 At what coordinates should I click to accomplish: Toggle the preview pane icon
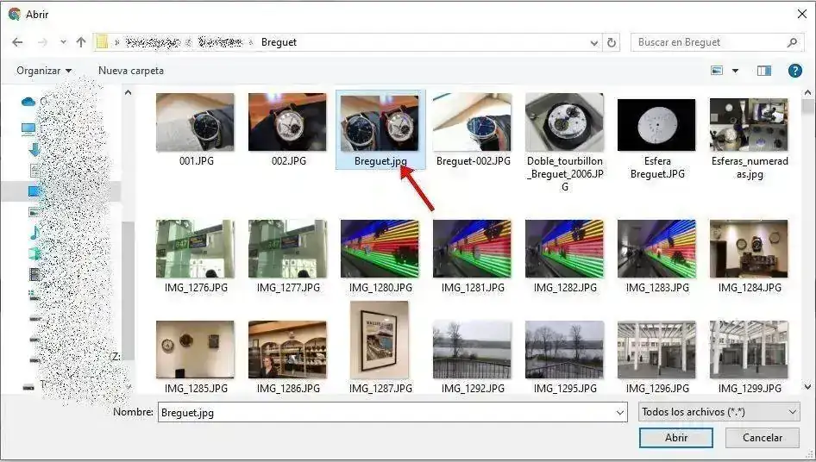click(x=764, y=71)
